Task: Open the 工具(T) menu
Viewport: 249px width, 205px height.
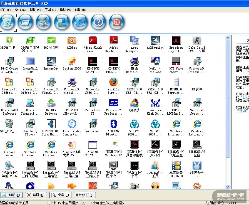Action: [50, 10]
